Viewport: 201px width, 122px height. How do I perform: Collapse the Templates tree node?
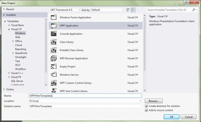(5, 21)
